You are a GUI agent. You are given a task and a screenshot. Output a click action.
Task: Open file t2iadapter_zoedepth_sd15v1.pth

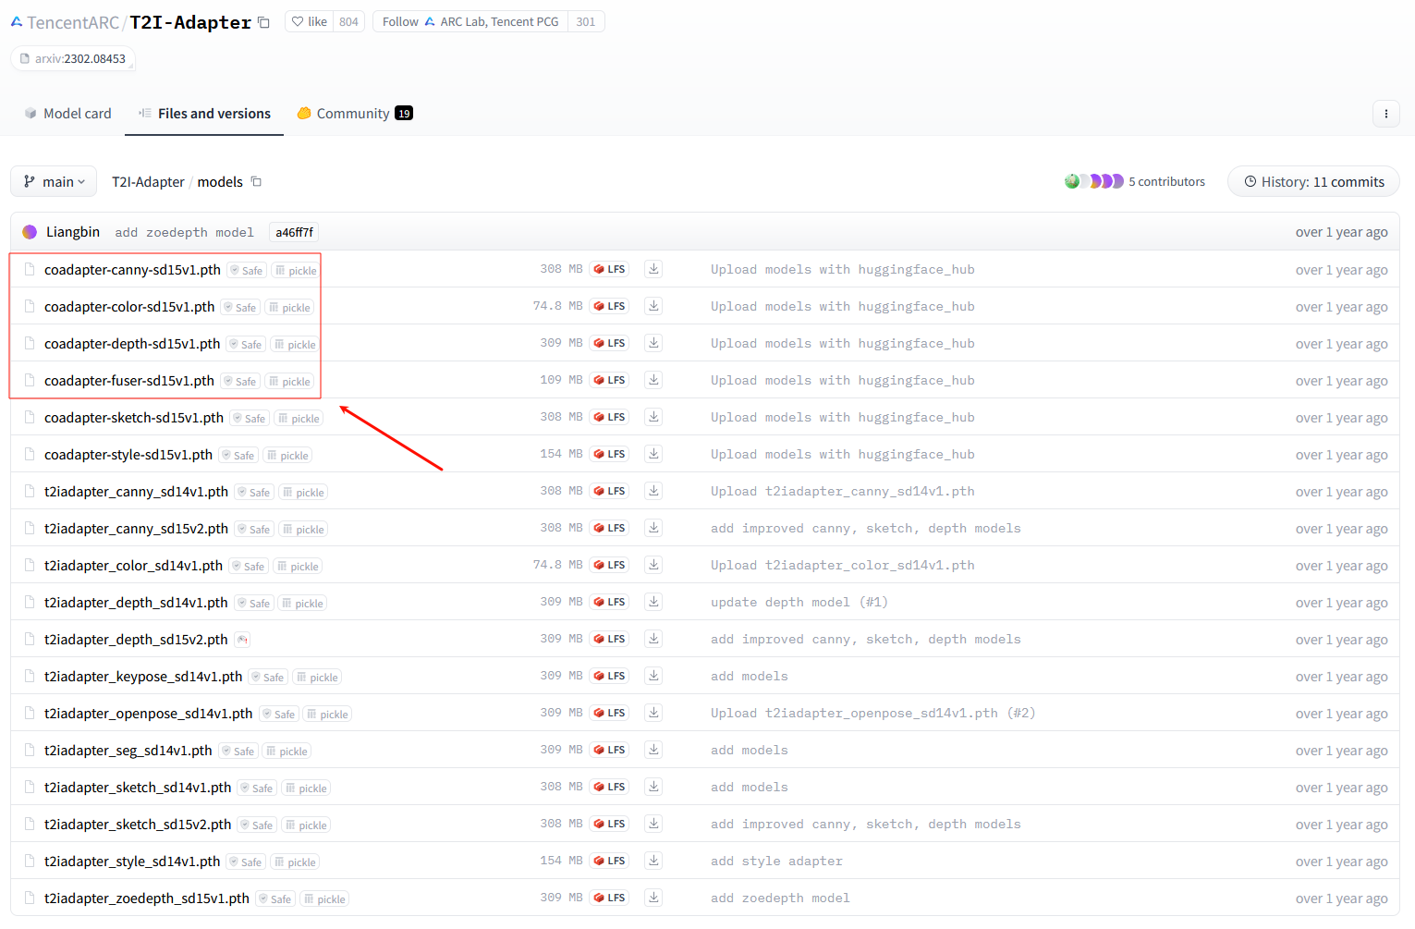(x=147, y=898)
